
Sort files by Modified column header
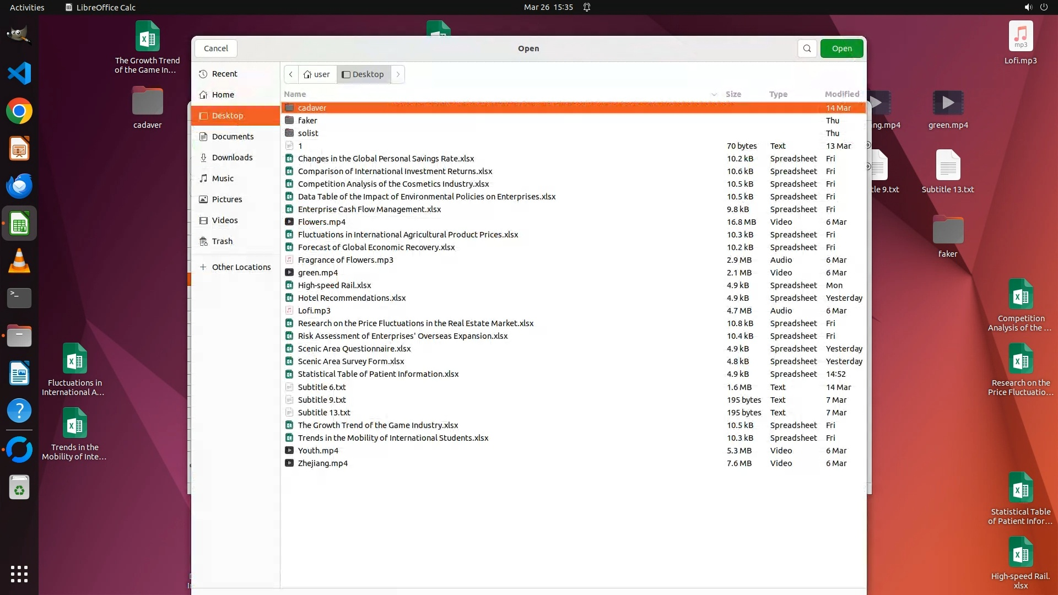(841, 94)
